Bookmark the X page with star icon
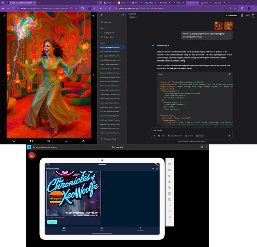257x247 pixels. coord(76,8)
